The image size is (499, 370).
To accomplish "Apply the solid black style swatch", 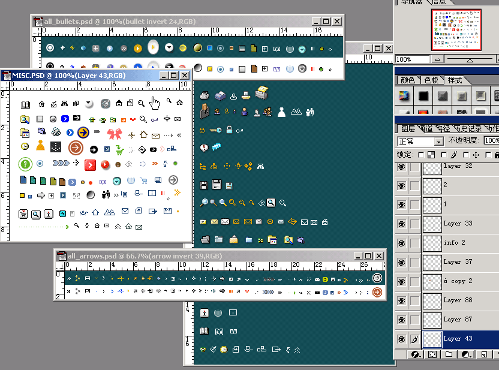I will click(423, 96).
